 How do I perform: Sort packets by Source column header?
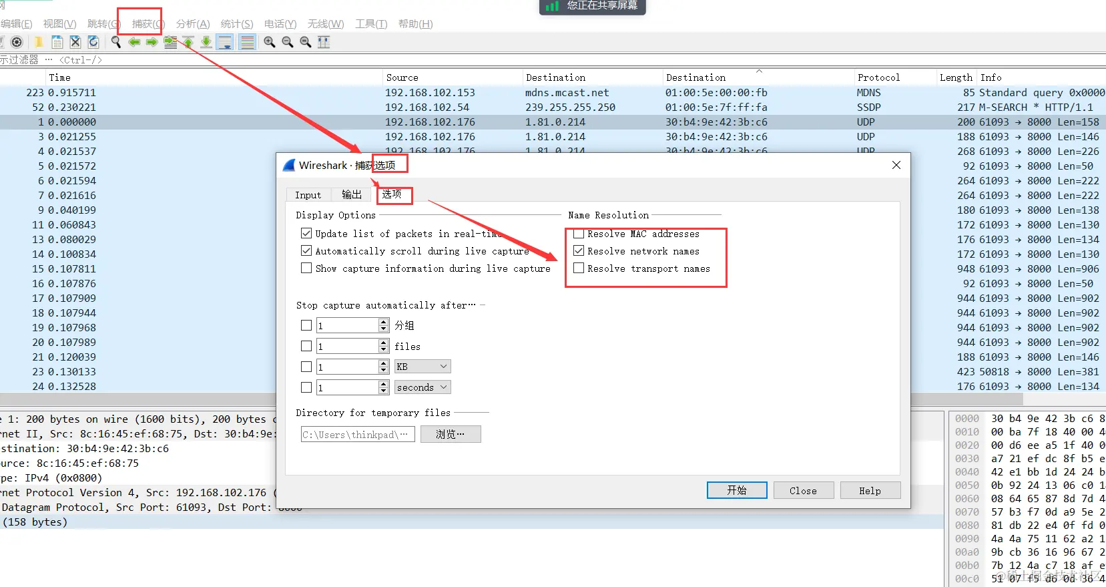pyautogui.click(x=453, y=77)
